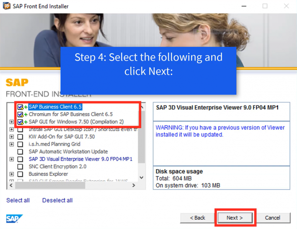Click the horizontal scrollbar thumb
Viewport: 297px width, 229px height.
(x=50, y=185)
